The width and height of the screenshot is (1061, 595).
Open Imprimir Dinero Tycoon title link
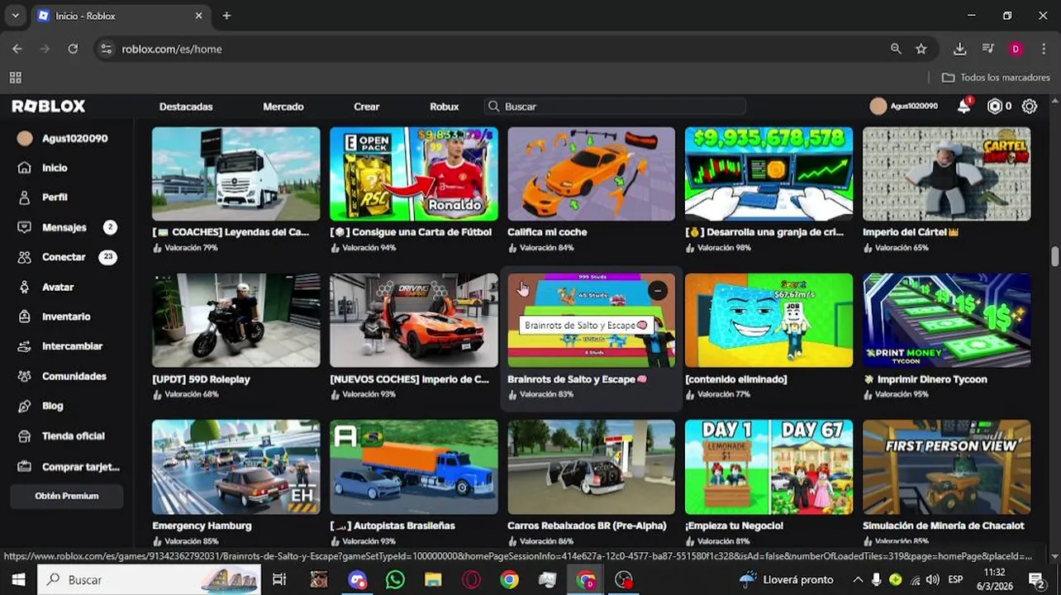point(925,379)
